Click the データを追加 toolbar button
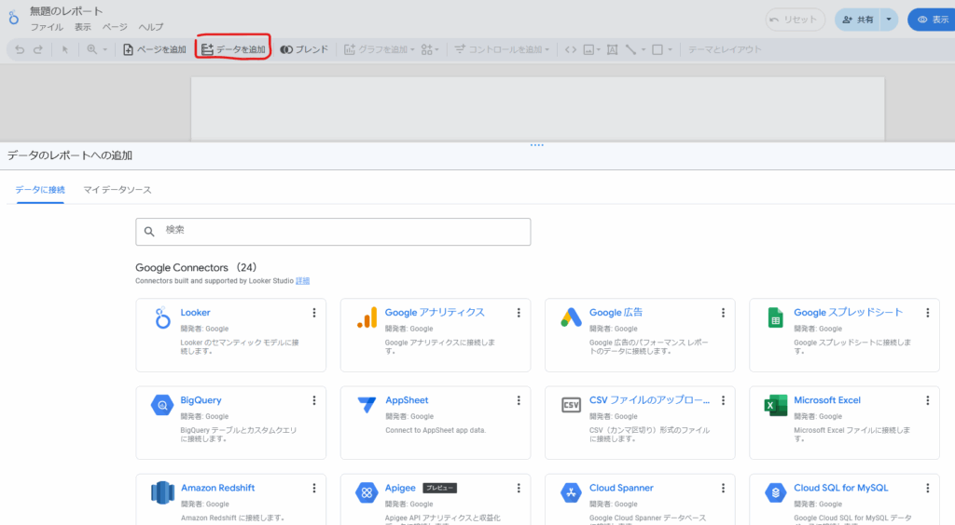The height and width of the screenshot is (525, 955). (x=233, y=49)
